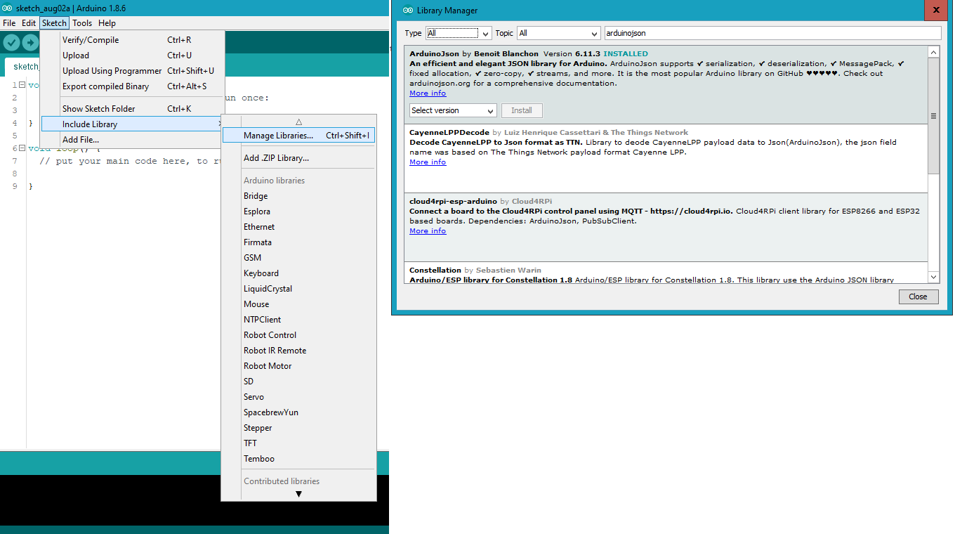Click the Arduino logo in the IDE title bar
The height and width of the screenshot is (534, 955).
click(8, 8)
